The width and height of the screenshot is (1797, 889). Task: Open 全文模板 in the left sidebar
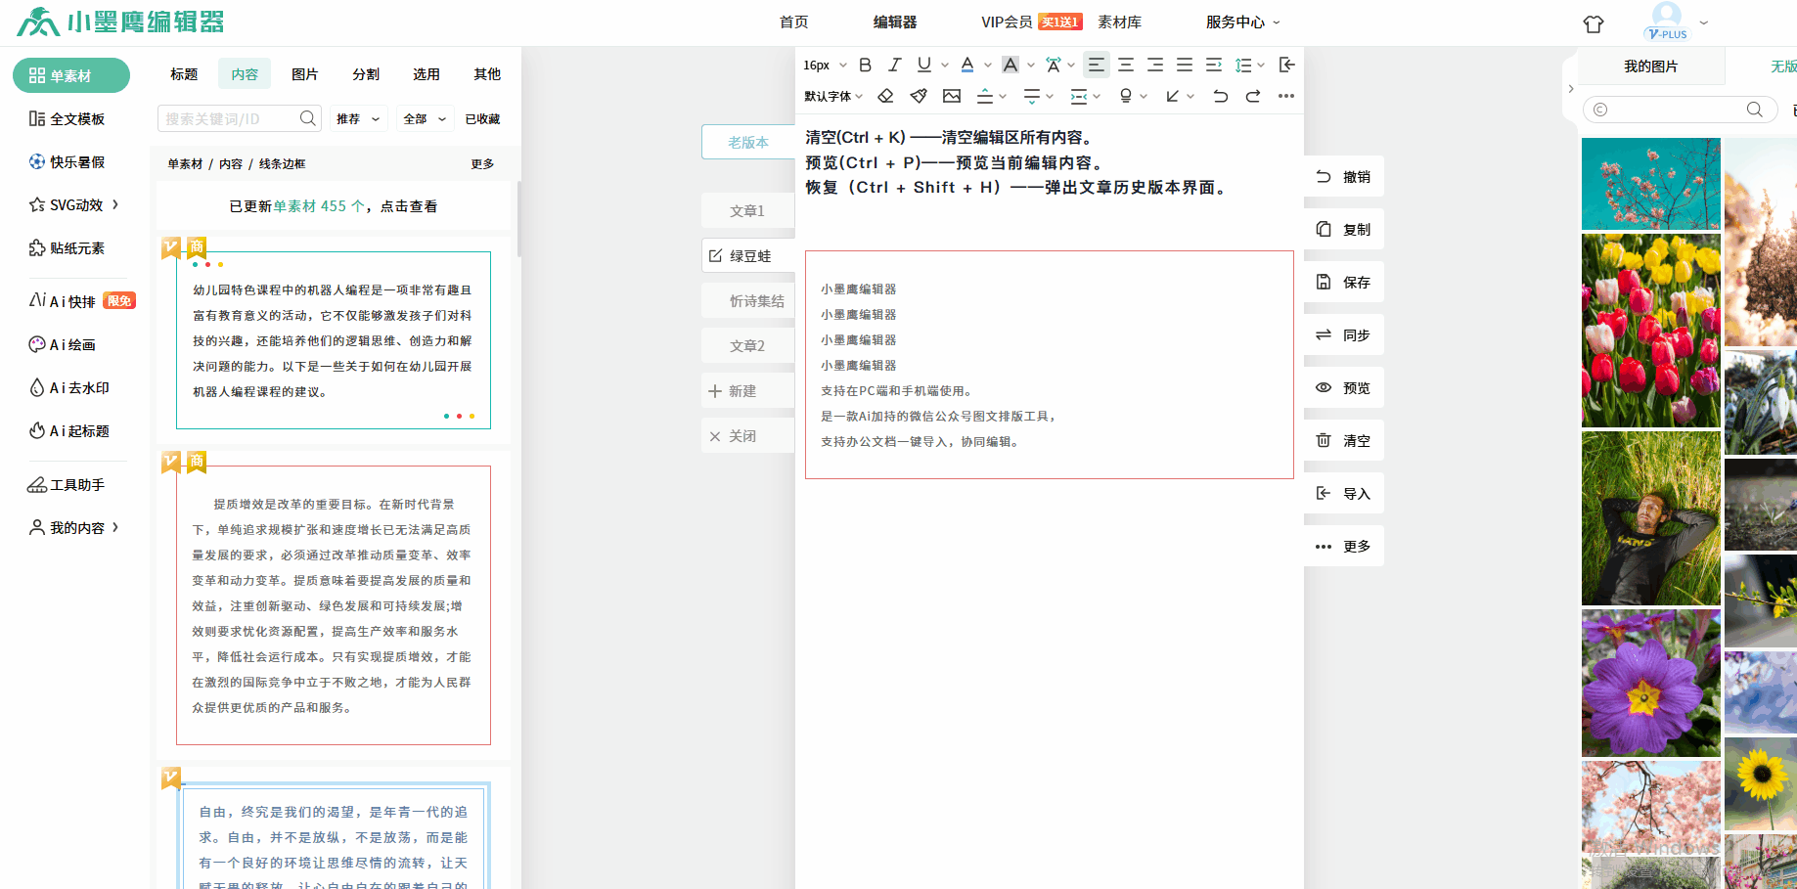point(67,119)
